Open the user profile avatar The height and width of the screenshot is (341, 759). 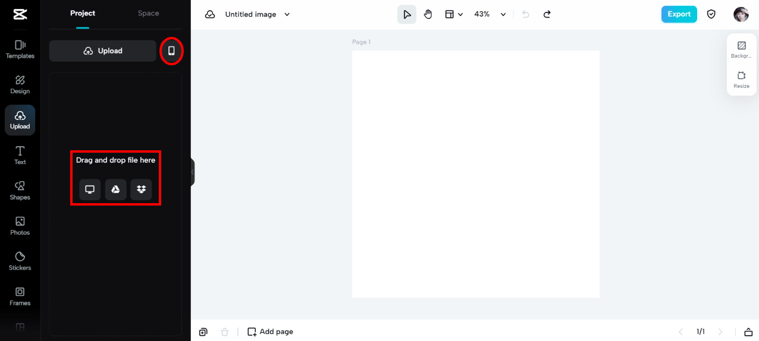coord(741,14)
